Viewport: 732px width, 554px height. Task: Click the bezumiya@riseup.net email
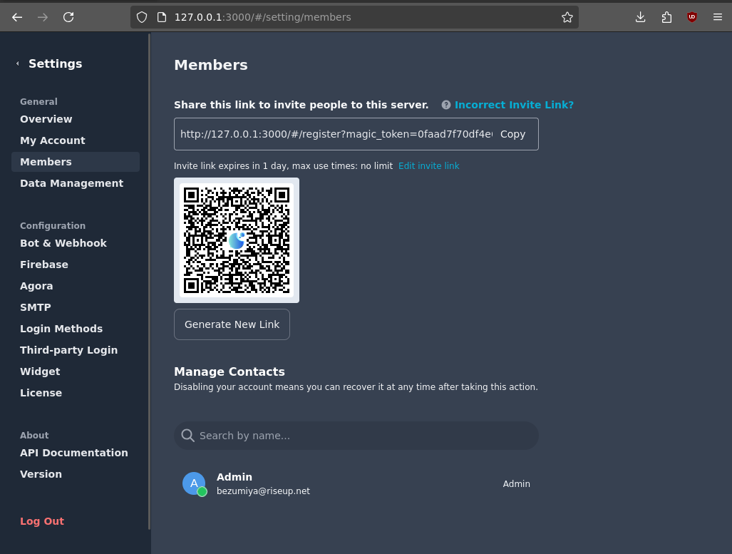click(x=263, y=491)
